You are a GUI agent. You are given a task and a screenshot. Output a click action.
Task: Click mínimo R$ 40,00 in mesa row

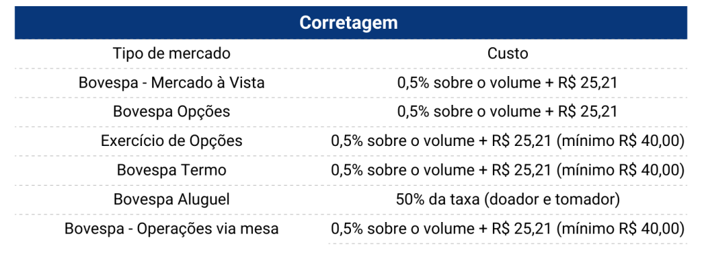click(x=622, y=229)
